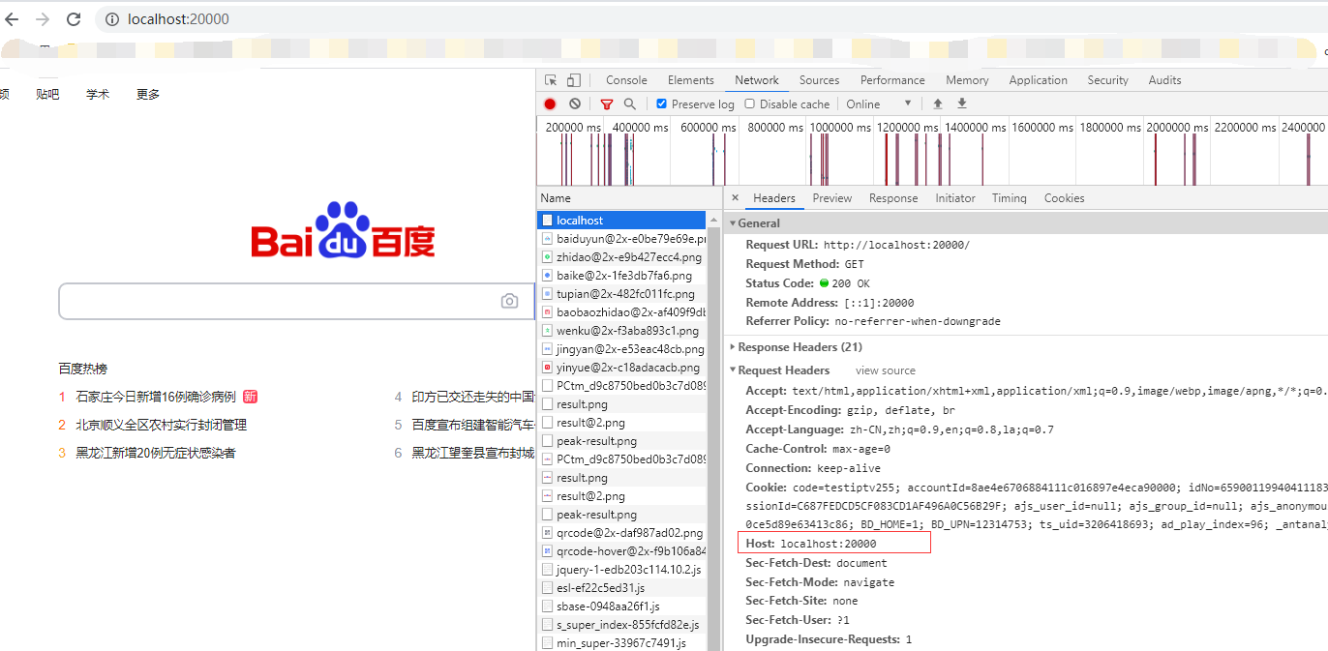The image size is (1328, 651).
Task: Click file icon next to tupian@2x png
Action: 547,294
